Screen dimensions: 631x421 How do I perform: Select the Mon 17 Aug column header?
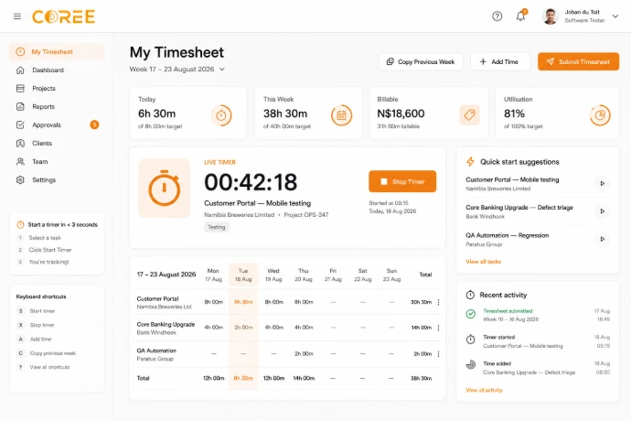pos(213,275)
